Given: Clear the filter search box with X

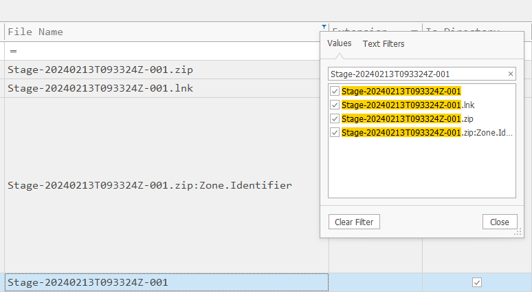Looking at the screenshot, I should [x=510, y=74].
